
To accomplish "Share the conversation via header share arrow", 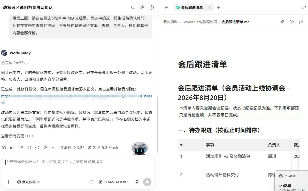I will [x=142, y=7].
